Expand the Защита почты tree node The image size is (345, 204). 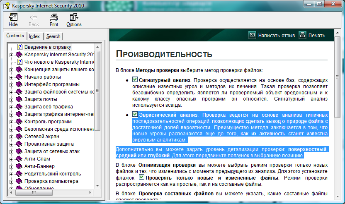pyautogui.click(x=12, y=100)
